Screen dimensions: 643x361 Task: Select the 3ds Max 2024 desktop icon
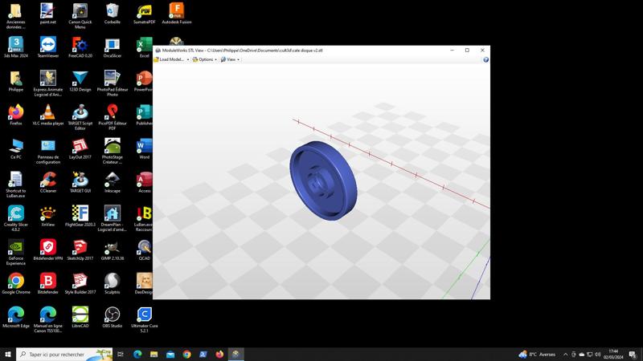tap(16, 47)
